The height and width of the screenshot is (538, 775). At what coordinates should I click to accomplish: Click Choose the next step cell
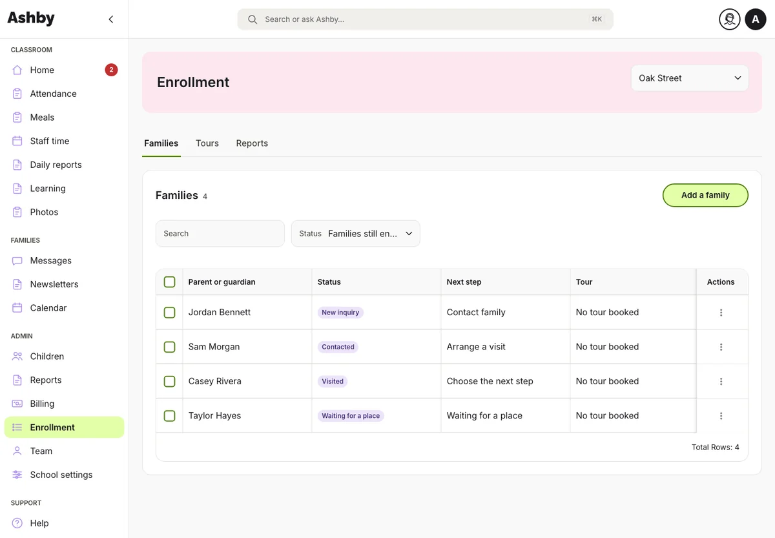click(505, 382)
